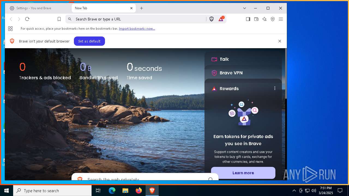This screenshot has width=349, height=196.
Task: Open Brave VPN toolbar icon
Action: (273, 19)
